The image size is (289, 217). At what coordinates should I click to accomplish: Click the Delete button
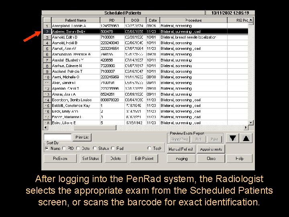click(116, 158)
